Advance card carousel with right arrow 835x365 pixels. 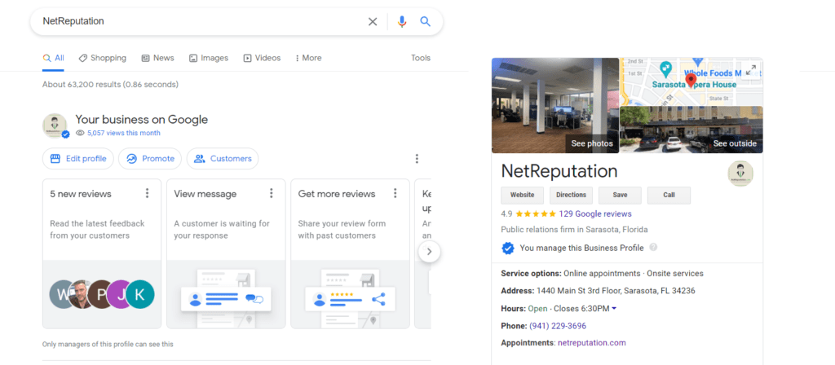429,253
